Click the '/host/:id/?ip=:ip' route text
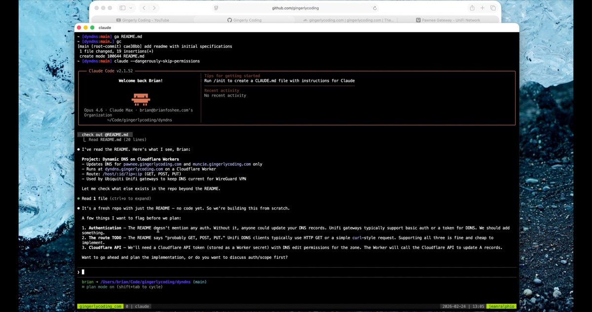592x312 pixels. click(x=121, y=174)
